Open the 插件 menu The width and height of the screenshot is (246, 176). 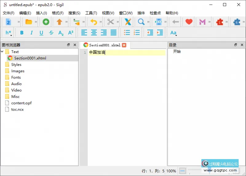click(141, 13)
